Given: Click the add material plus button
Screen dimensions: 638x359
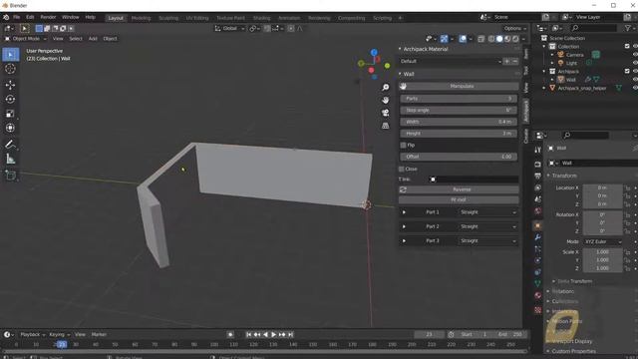Looking at the screenshot, I should tap(507, 61).
